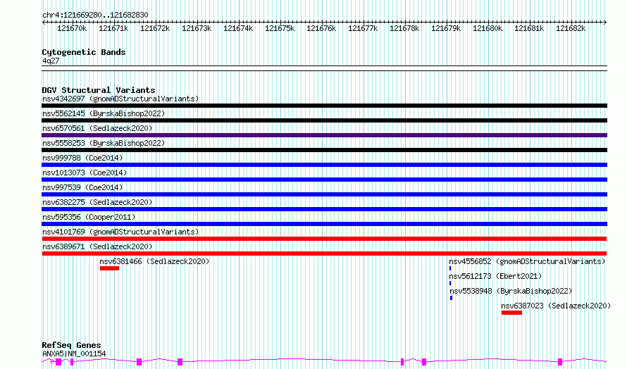627x369 pixels.
Task: Select the 4q27 cytogenetic band label
Action: [51, 61]
